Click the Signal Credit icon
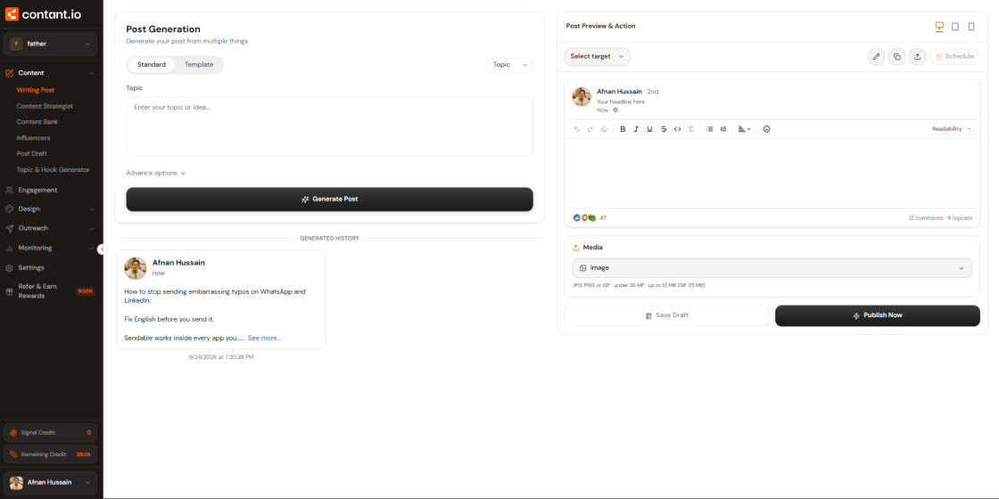The height and width of the screenshot is (499, 999). [x=12, y=432]
